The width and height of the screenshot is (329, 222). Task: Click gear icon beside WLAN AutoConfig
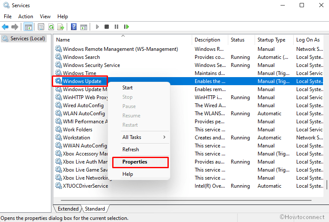click(x=59, y=113)
